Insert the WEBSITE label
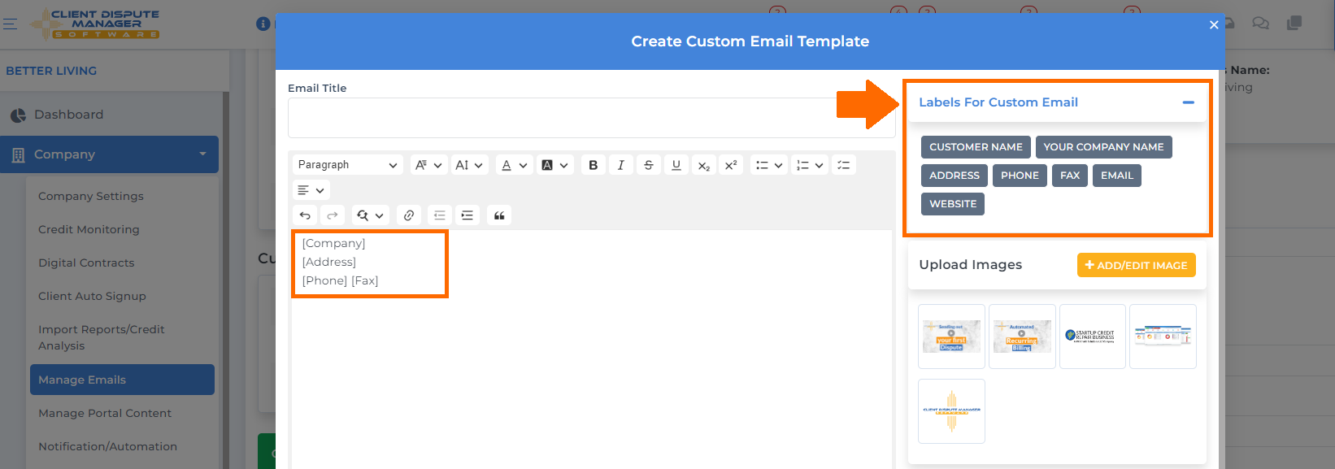This screenshot has width=1335, height=469. click(x=953, y=204)
